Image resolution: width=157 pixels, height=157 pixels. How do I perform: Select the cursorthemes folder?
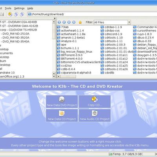(x=145, y=31)
